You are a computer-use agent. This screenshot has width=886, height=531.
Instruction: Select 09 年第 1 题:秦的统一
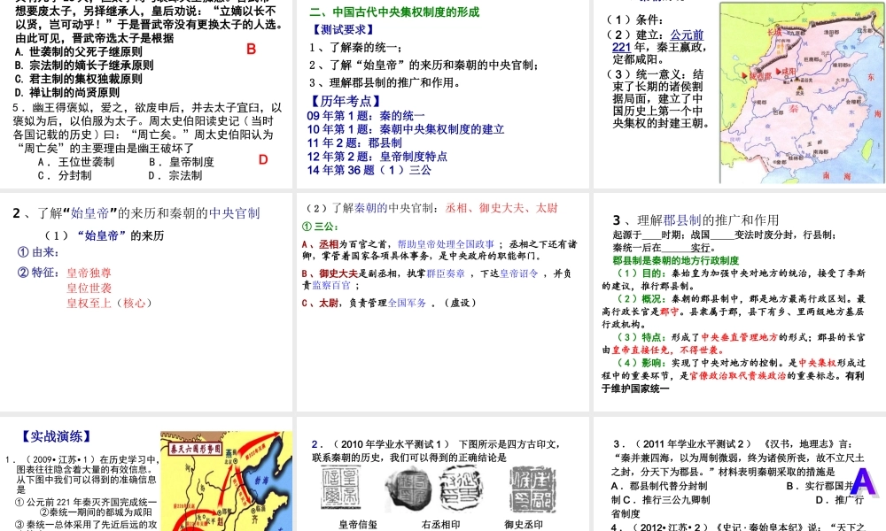[x=366, y=116]
